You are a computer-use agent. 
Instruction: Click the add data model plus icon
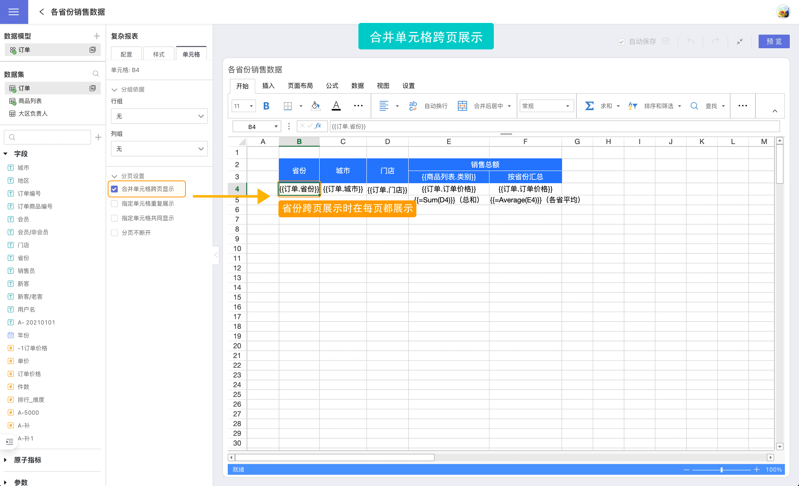coord(96,36)
